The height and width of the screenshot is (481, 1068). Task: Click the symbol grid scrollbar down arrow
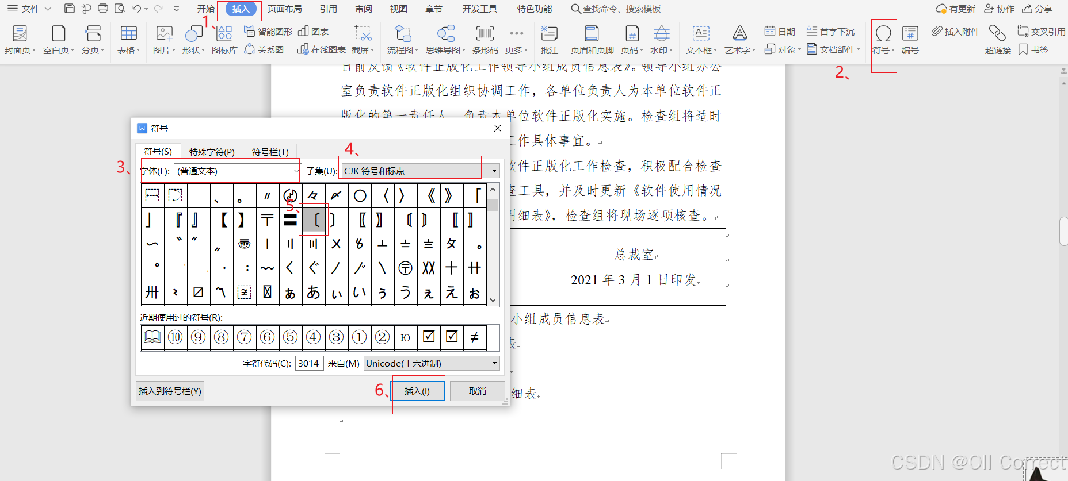[493, 300]
